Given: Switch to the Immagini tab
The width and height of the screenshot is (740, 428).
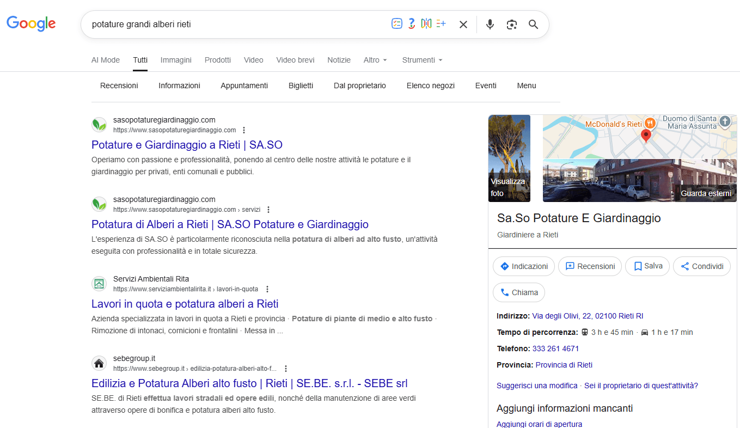Looking at the screenshot, I should click(176, 60).
